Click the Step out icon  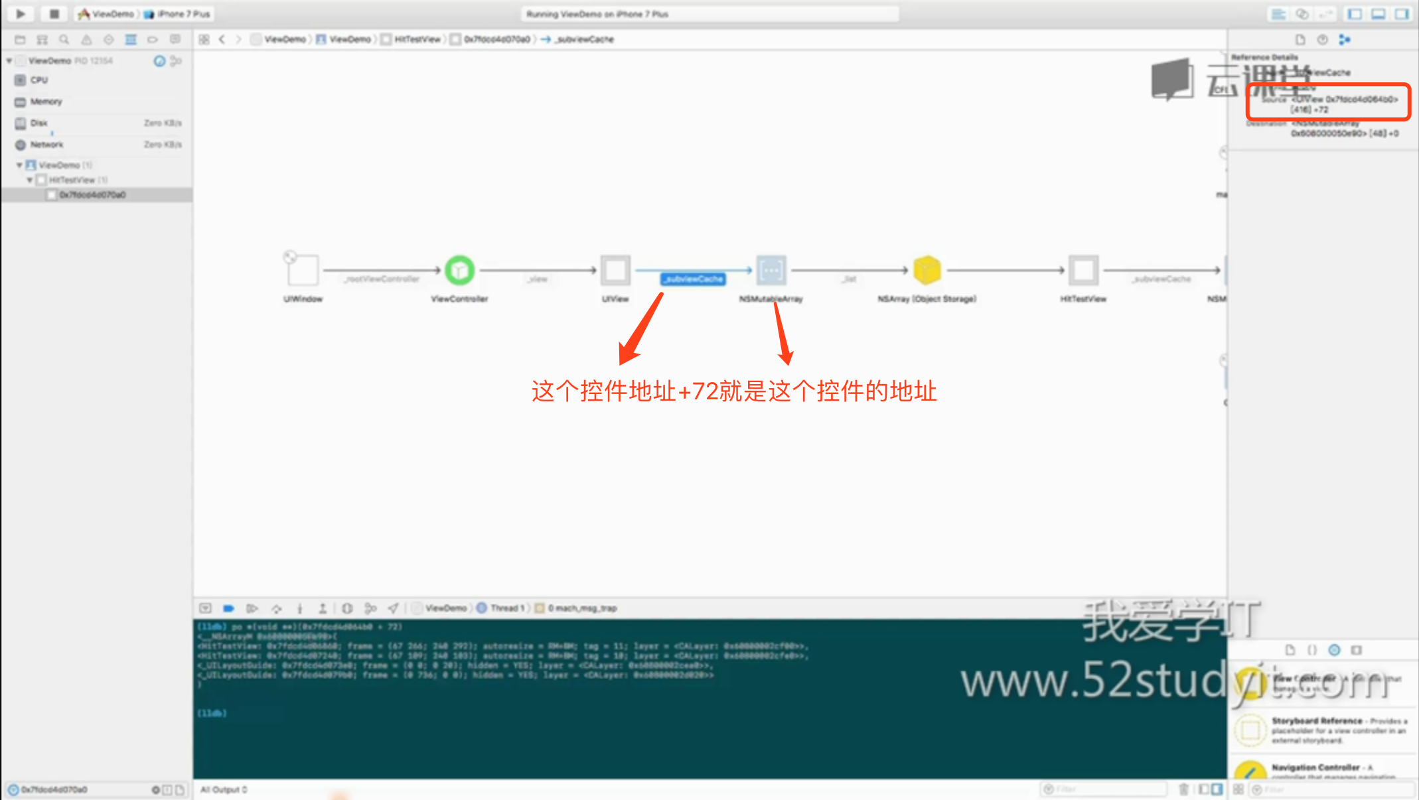tap(323, 608)
